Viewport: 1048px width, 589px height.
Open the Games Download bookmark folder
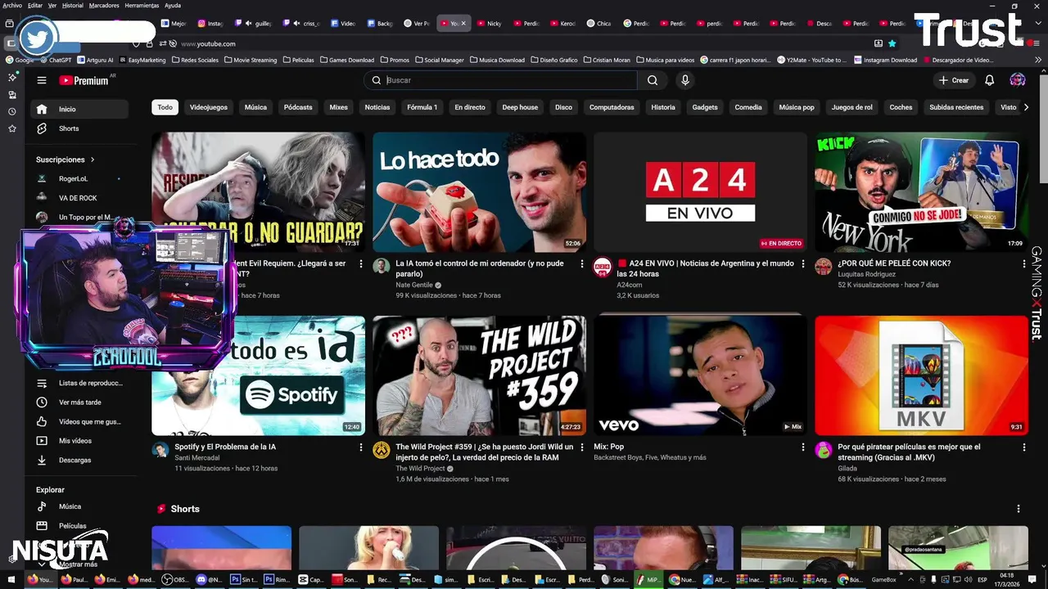pos(346,60)
